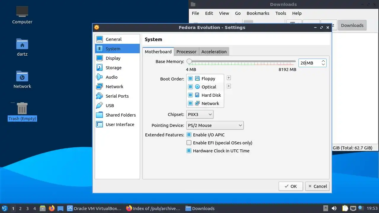
Task: Click the Base Memory value field
Action: (309, 63)
